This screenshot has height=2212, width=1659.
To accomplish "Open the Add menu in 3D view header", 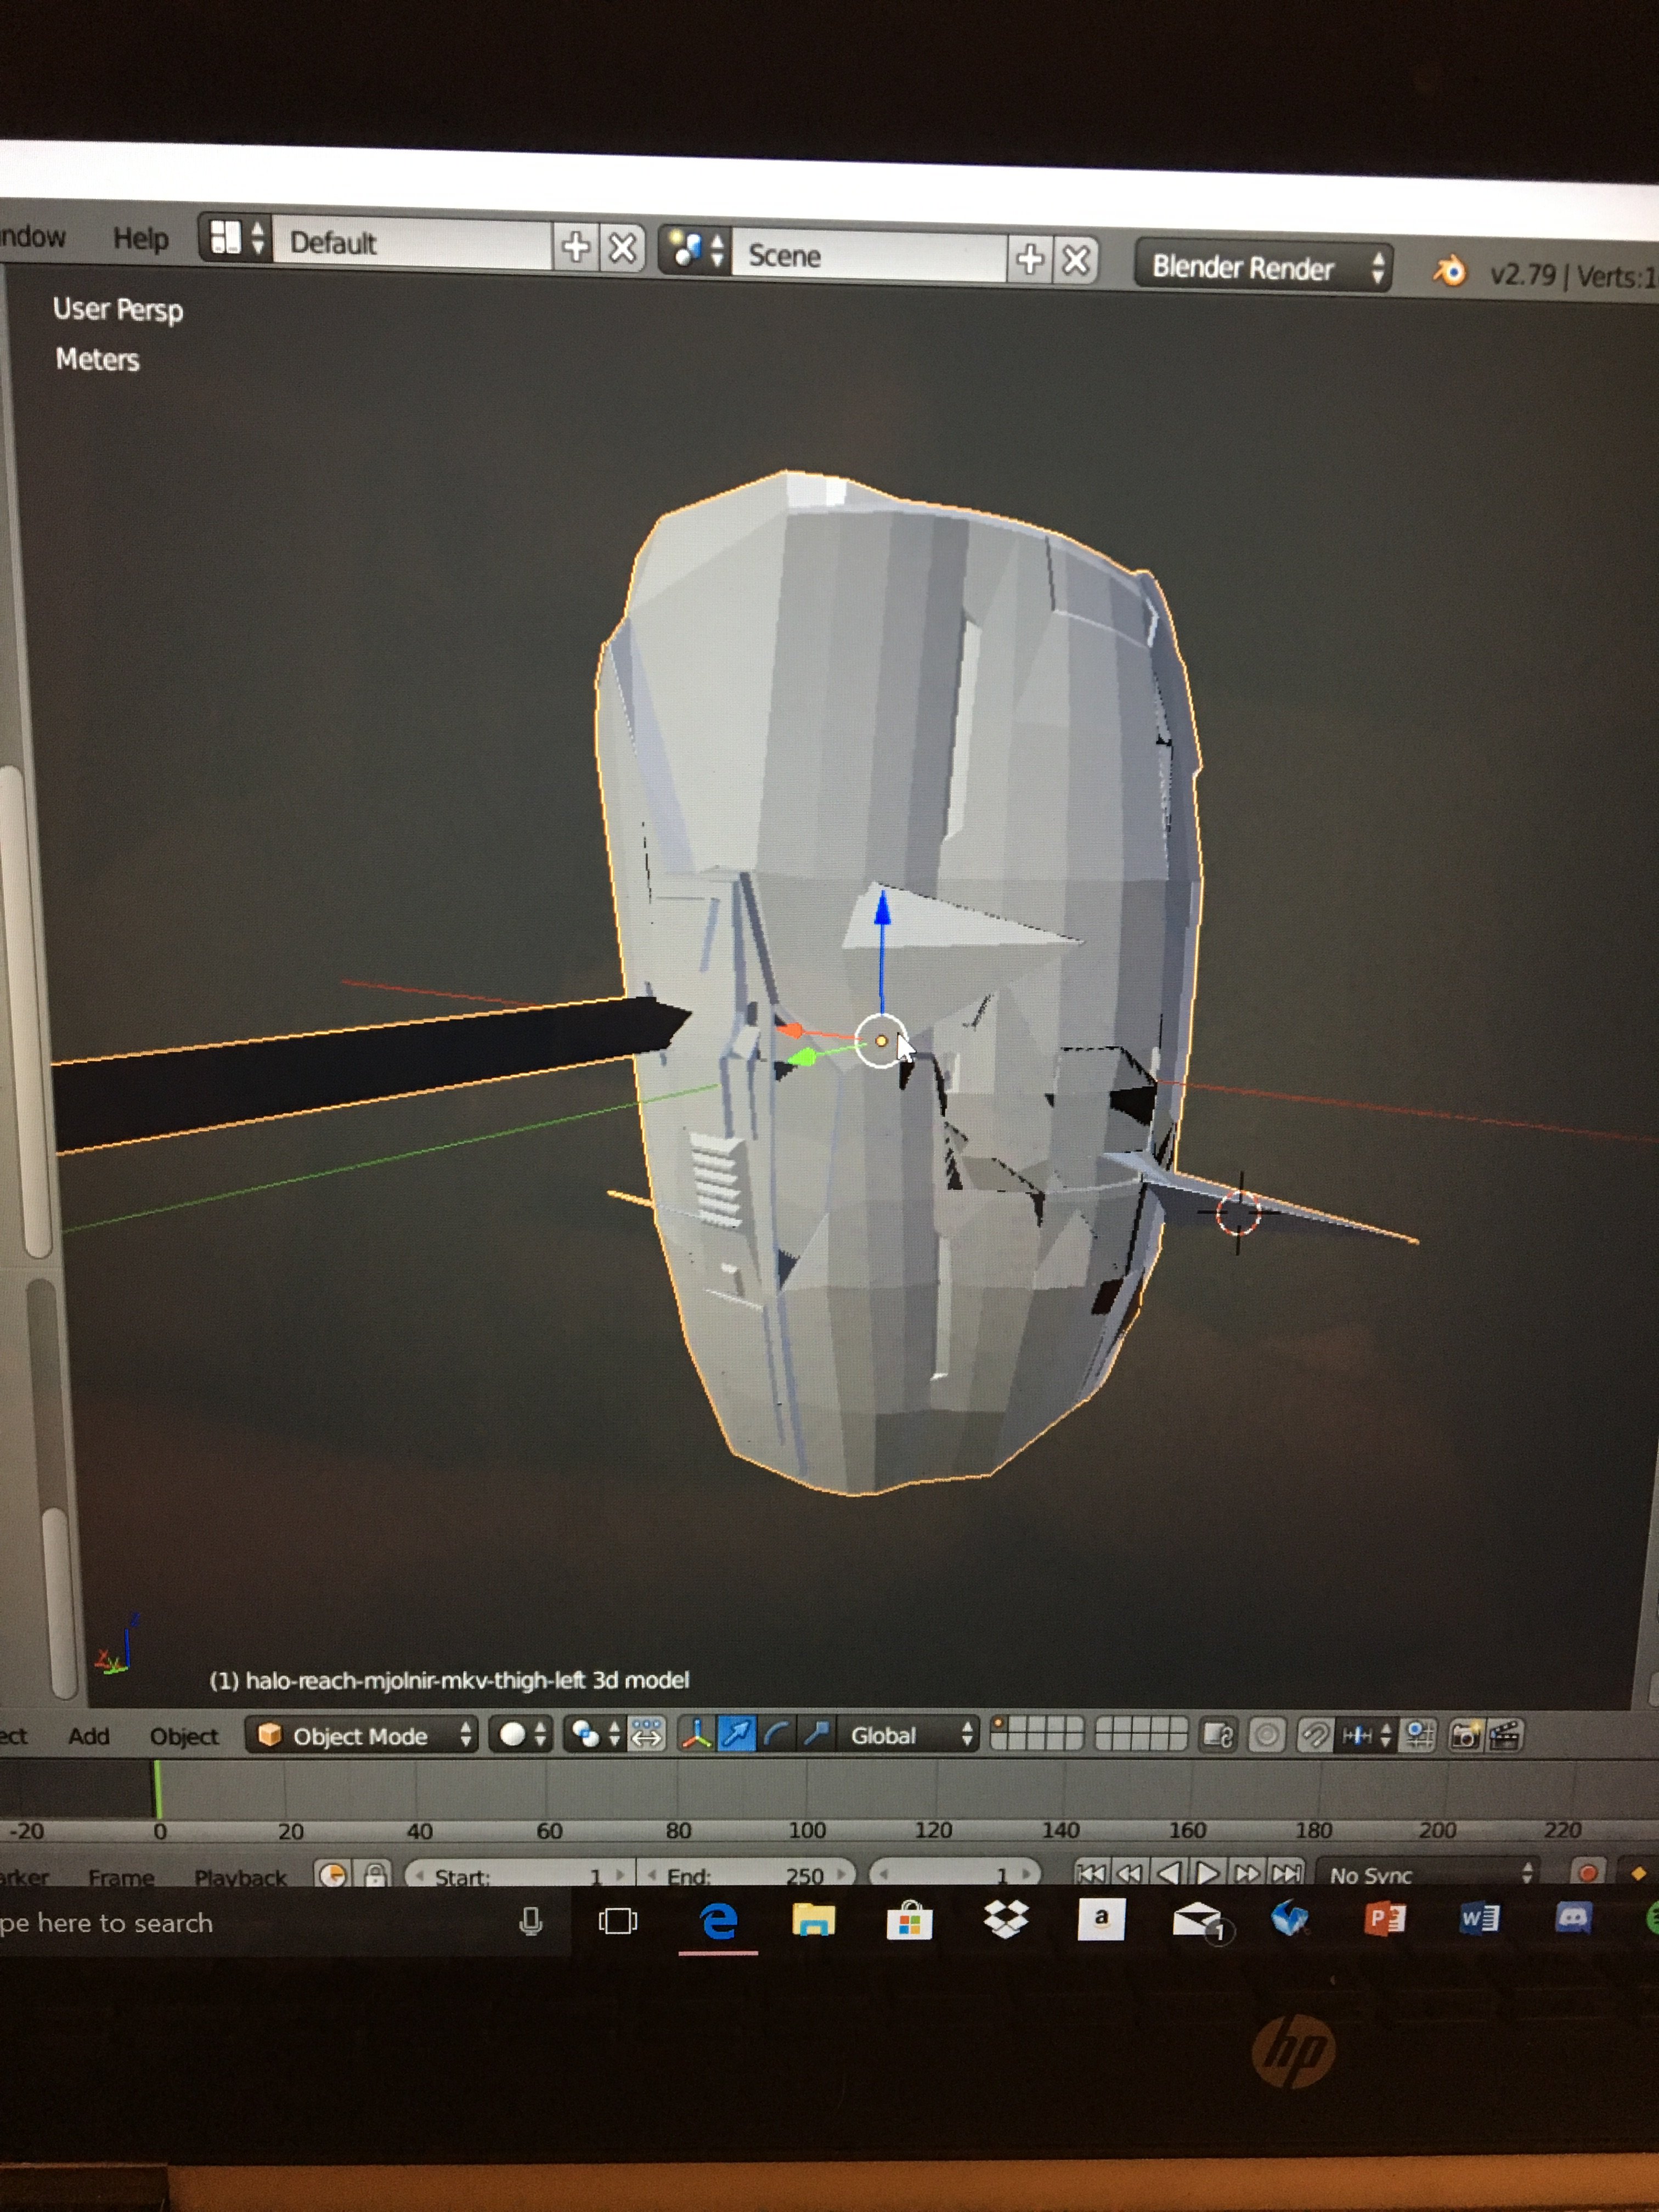I will point(89,1736).
